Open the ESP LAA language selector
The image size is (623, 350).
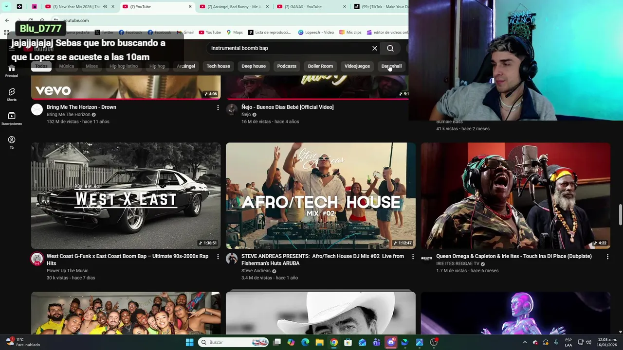click(568, 342)
